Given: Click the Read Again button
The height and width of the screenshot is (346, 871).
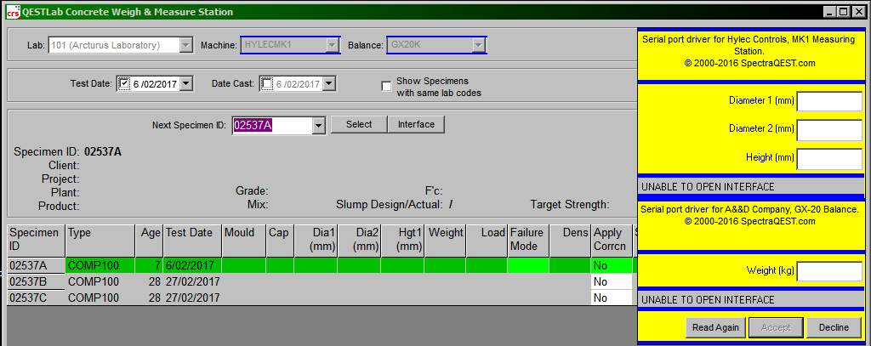Looking at the screenshot, I should (714, 327).
